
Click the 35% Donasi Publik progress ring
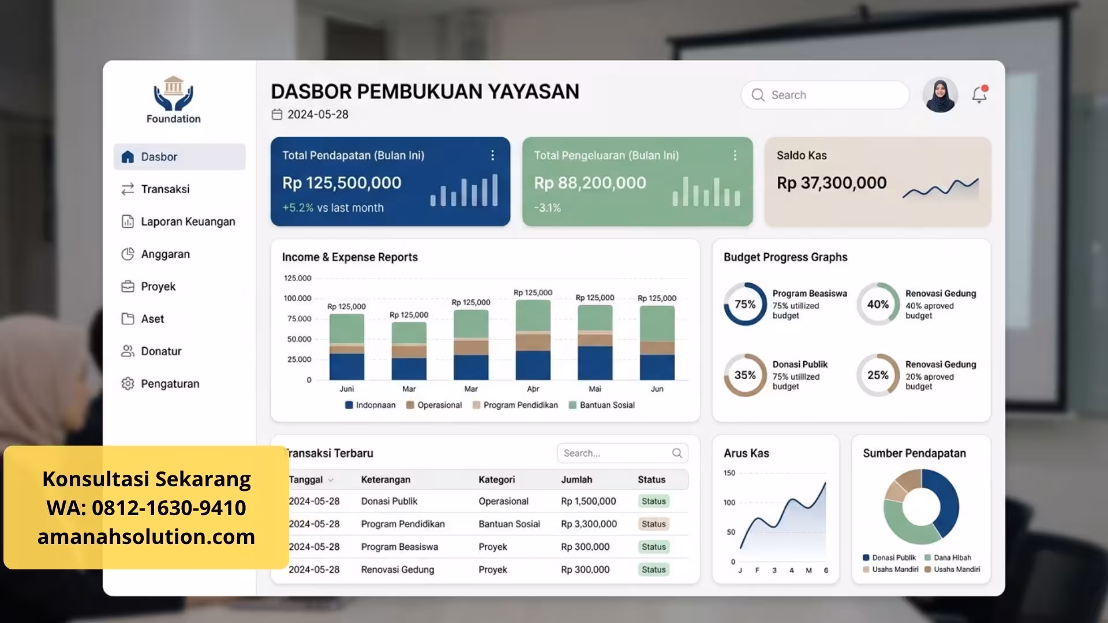(745, 375)
